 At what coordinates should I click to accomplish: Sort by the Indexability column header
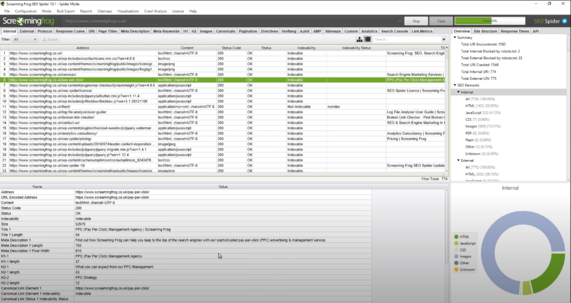(306, 48)
